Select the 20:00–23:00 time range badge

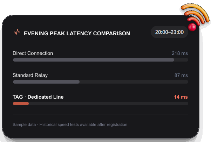click(169, 32)
